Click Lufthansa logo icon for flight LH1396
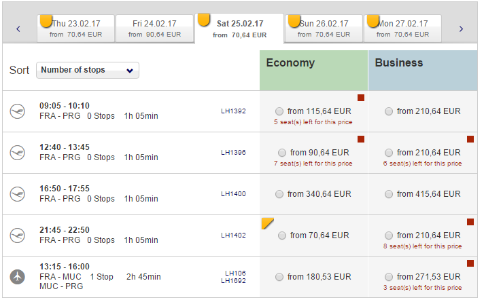The height and width of the screenshot is (302, 484). [18, 153]
